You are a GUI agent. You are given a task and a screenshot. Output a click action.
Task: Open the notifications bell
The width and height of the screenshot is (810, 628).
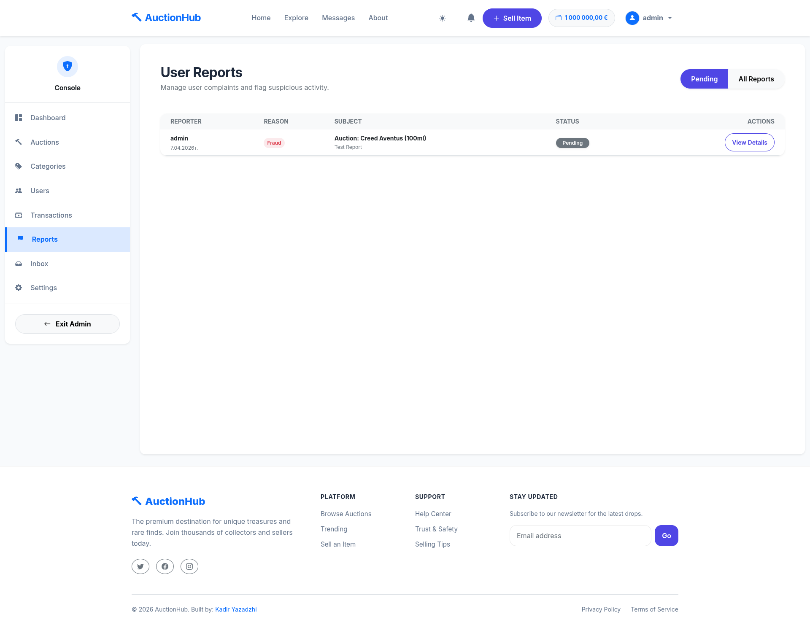tap(471, 18)
